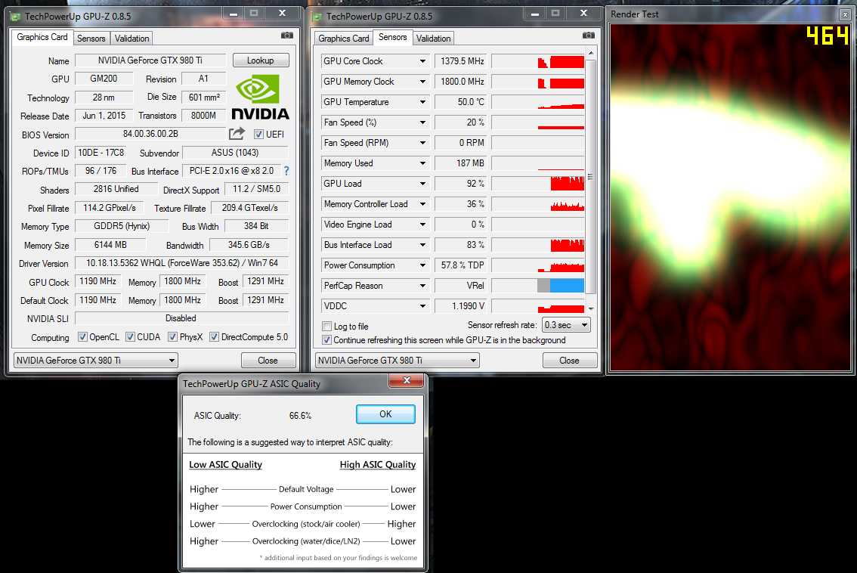Open Fan Speed (%) sensor dropdown

point(422,122)
